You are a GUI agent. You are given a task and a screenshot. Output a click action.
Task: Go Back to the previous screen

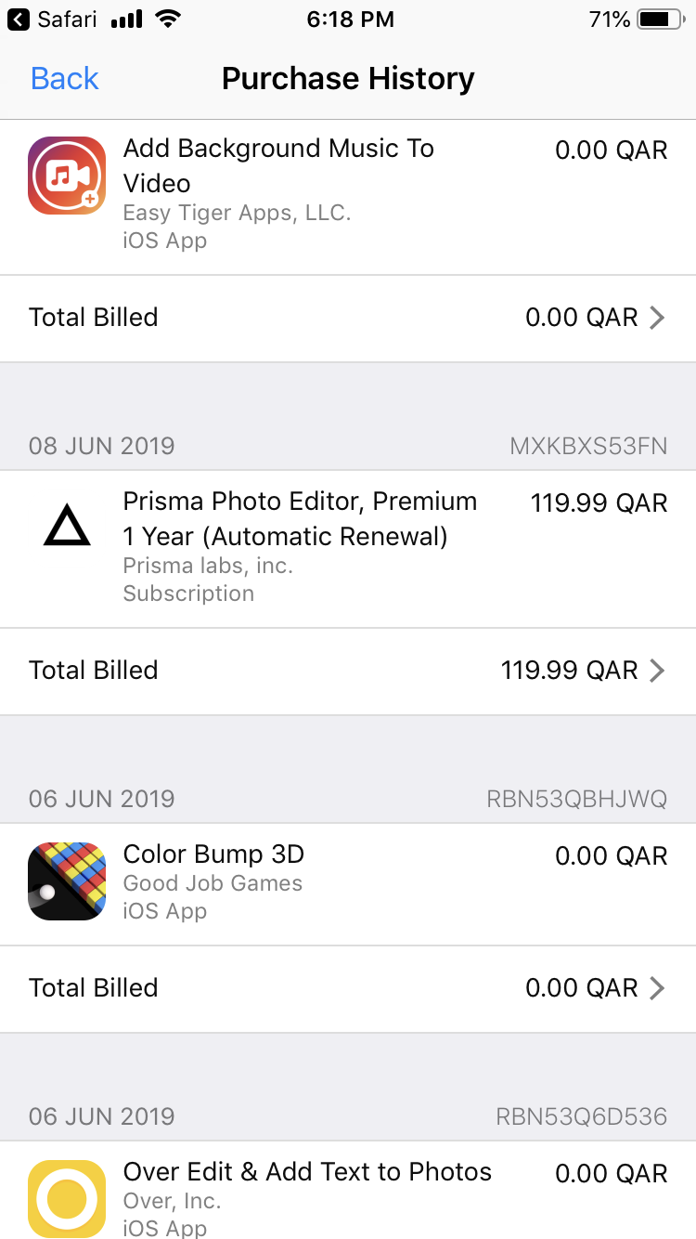[65, 79]
